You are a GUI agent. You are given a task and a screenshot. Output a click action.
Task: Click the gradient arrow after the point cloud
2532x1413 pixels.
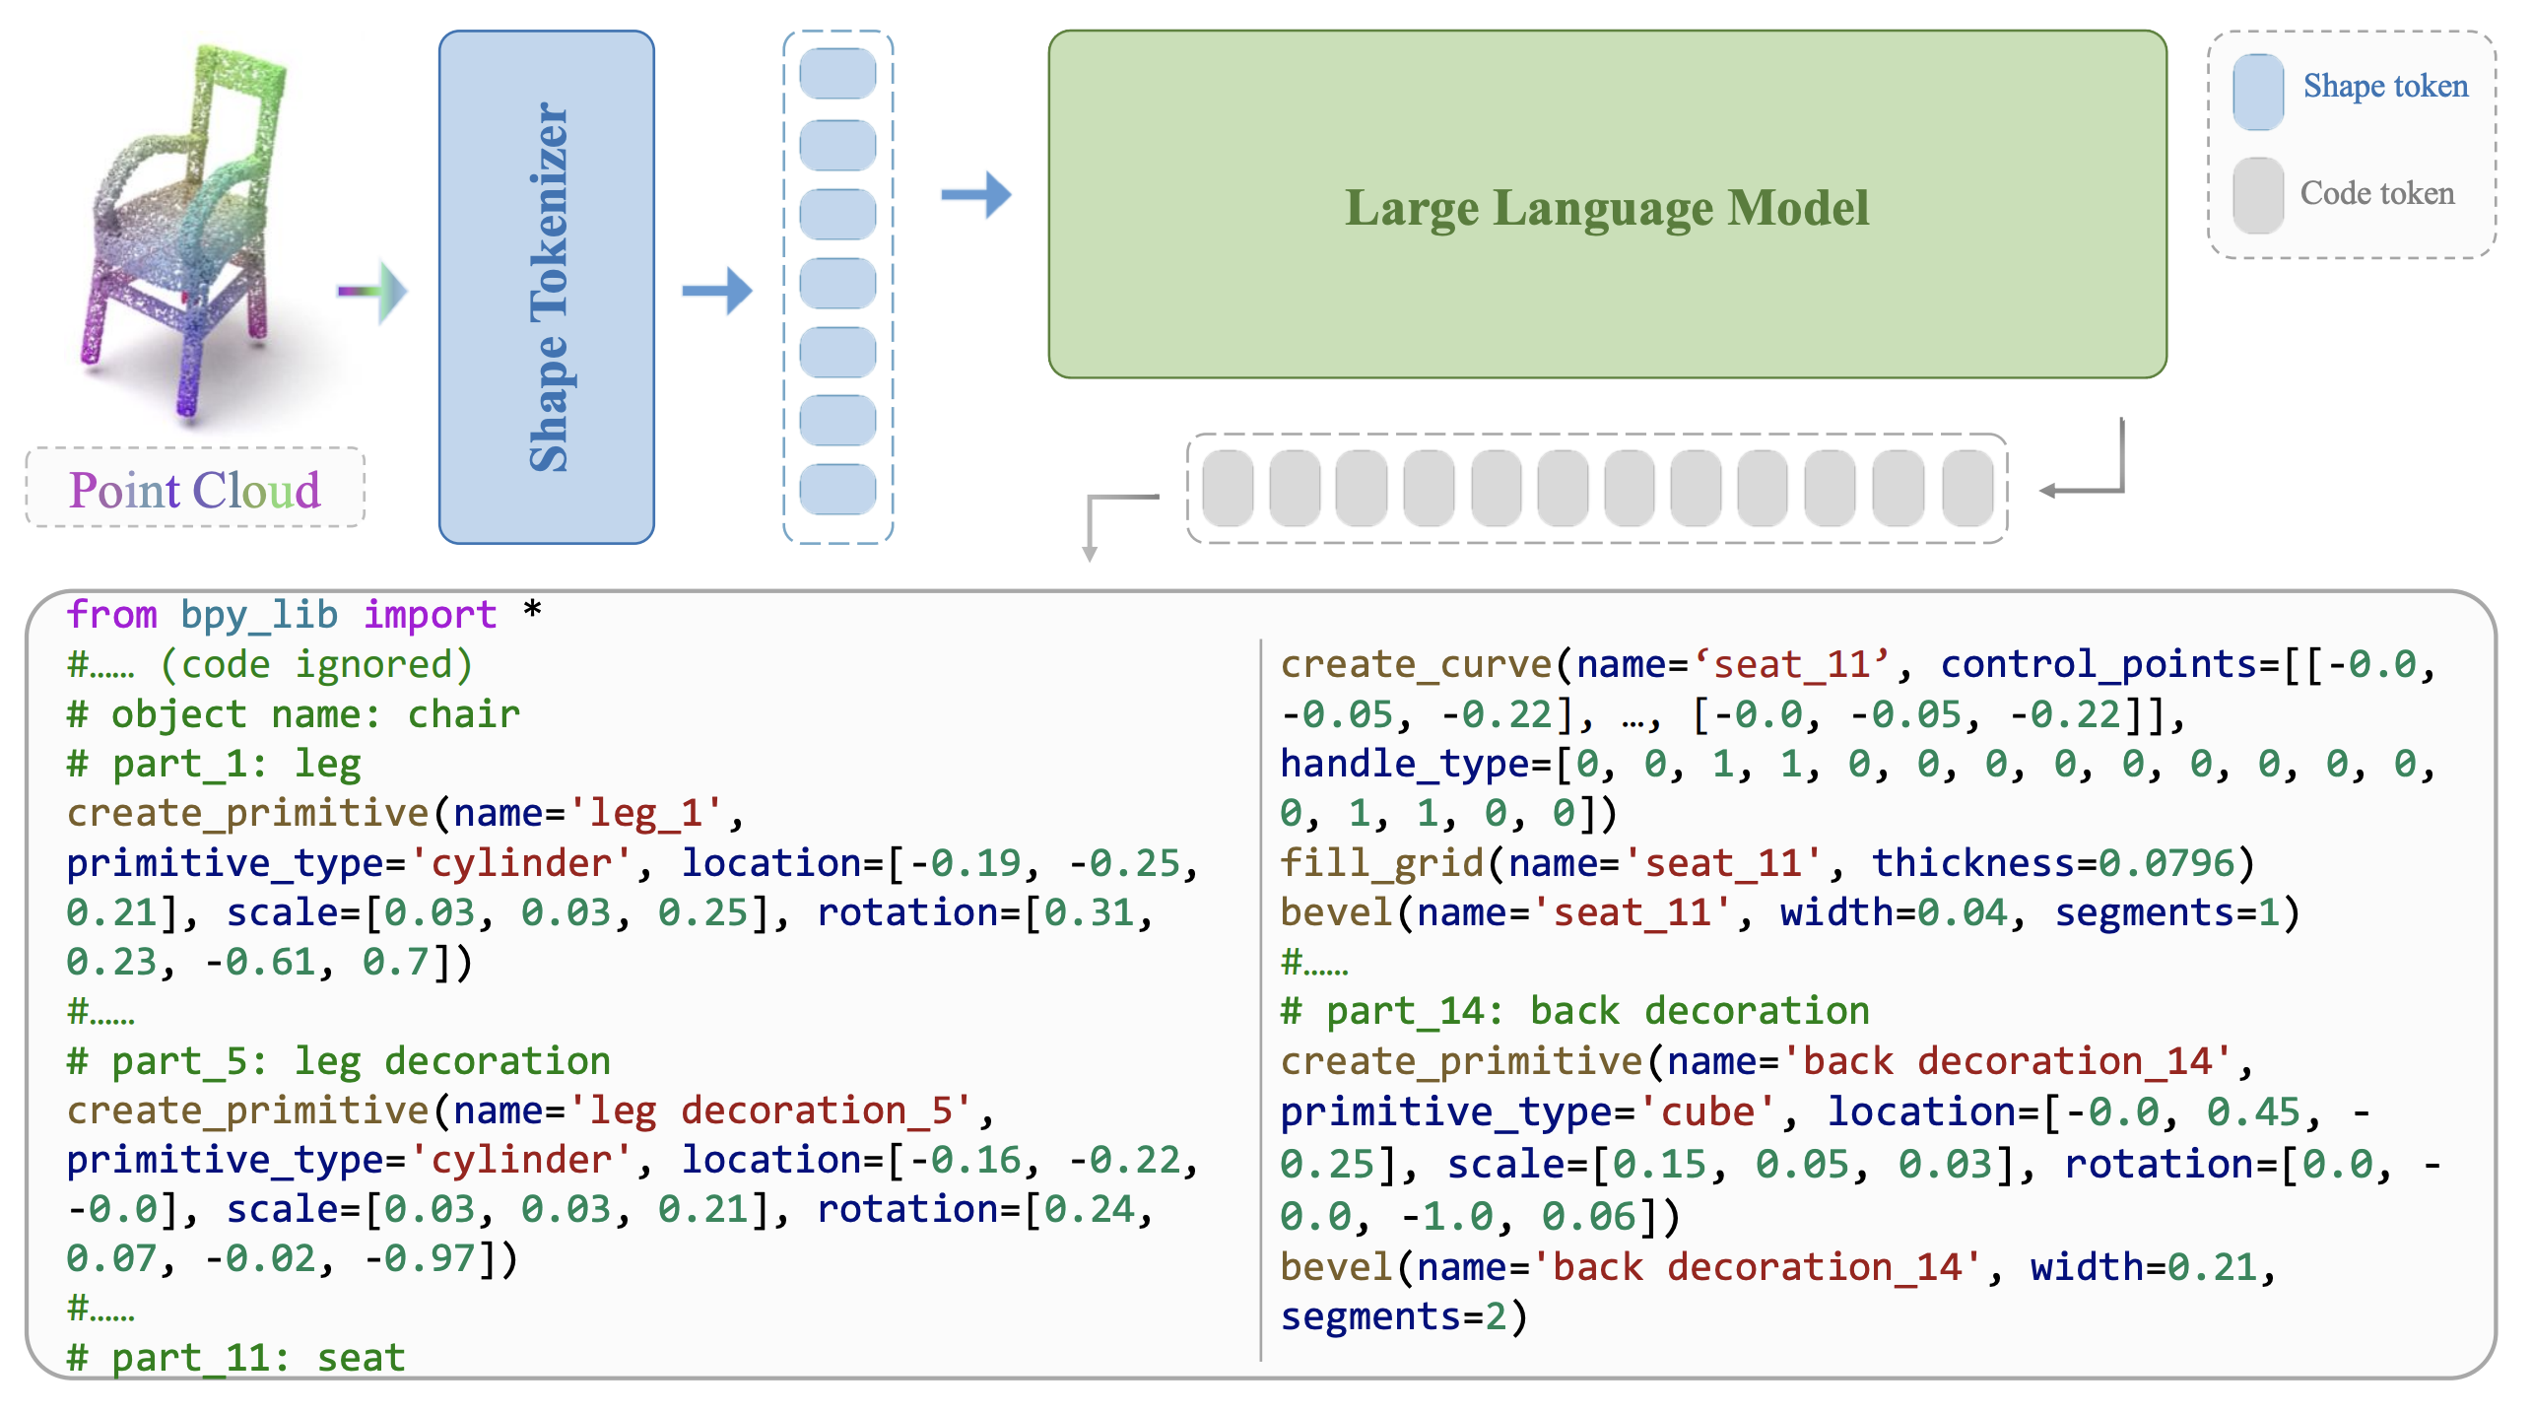pyautogui.click(x=372, y=292)
